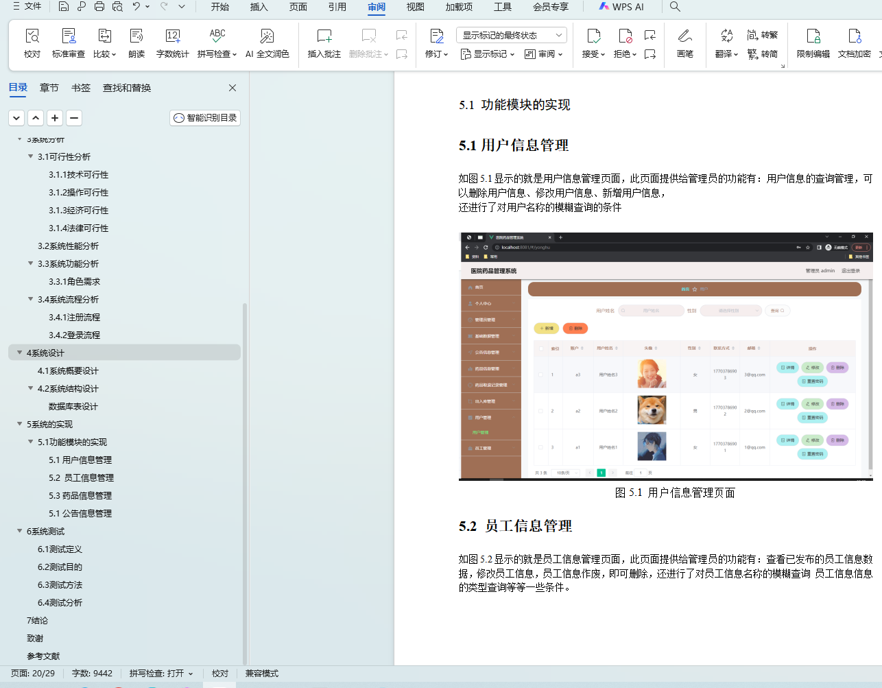Switch to the 插入 ribbon tab
882x688 pixels.
tap(259, 7)
